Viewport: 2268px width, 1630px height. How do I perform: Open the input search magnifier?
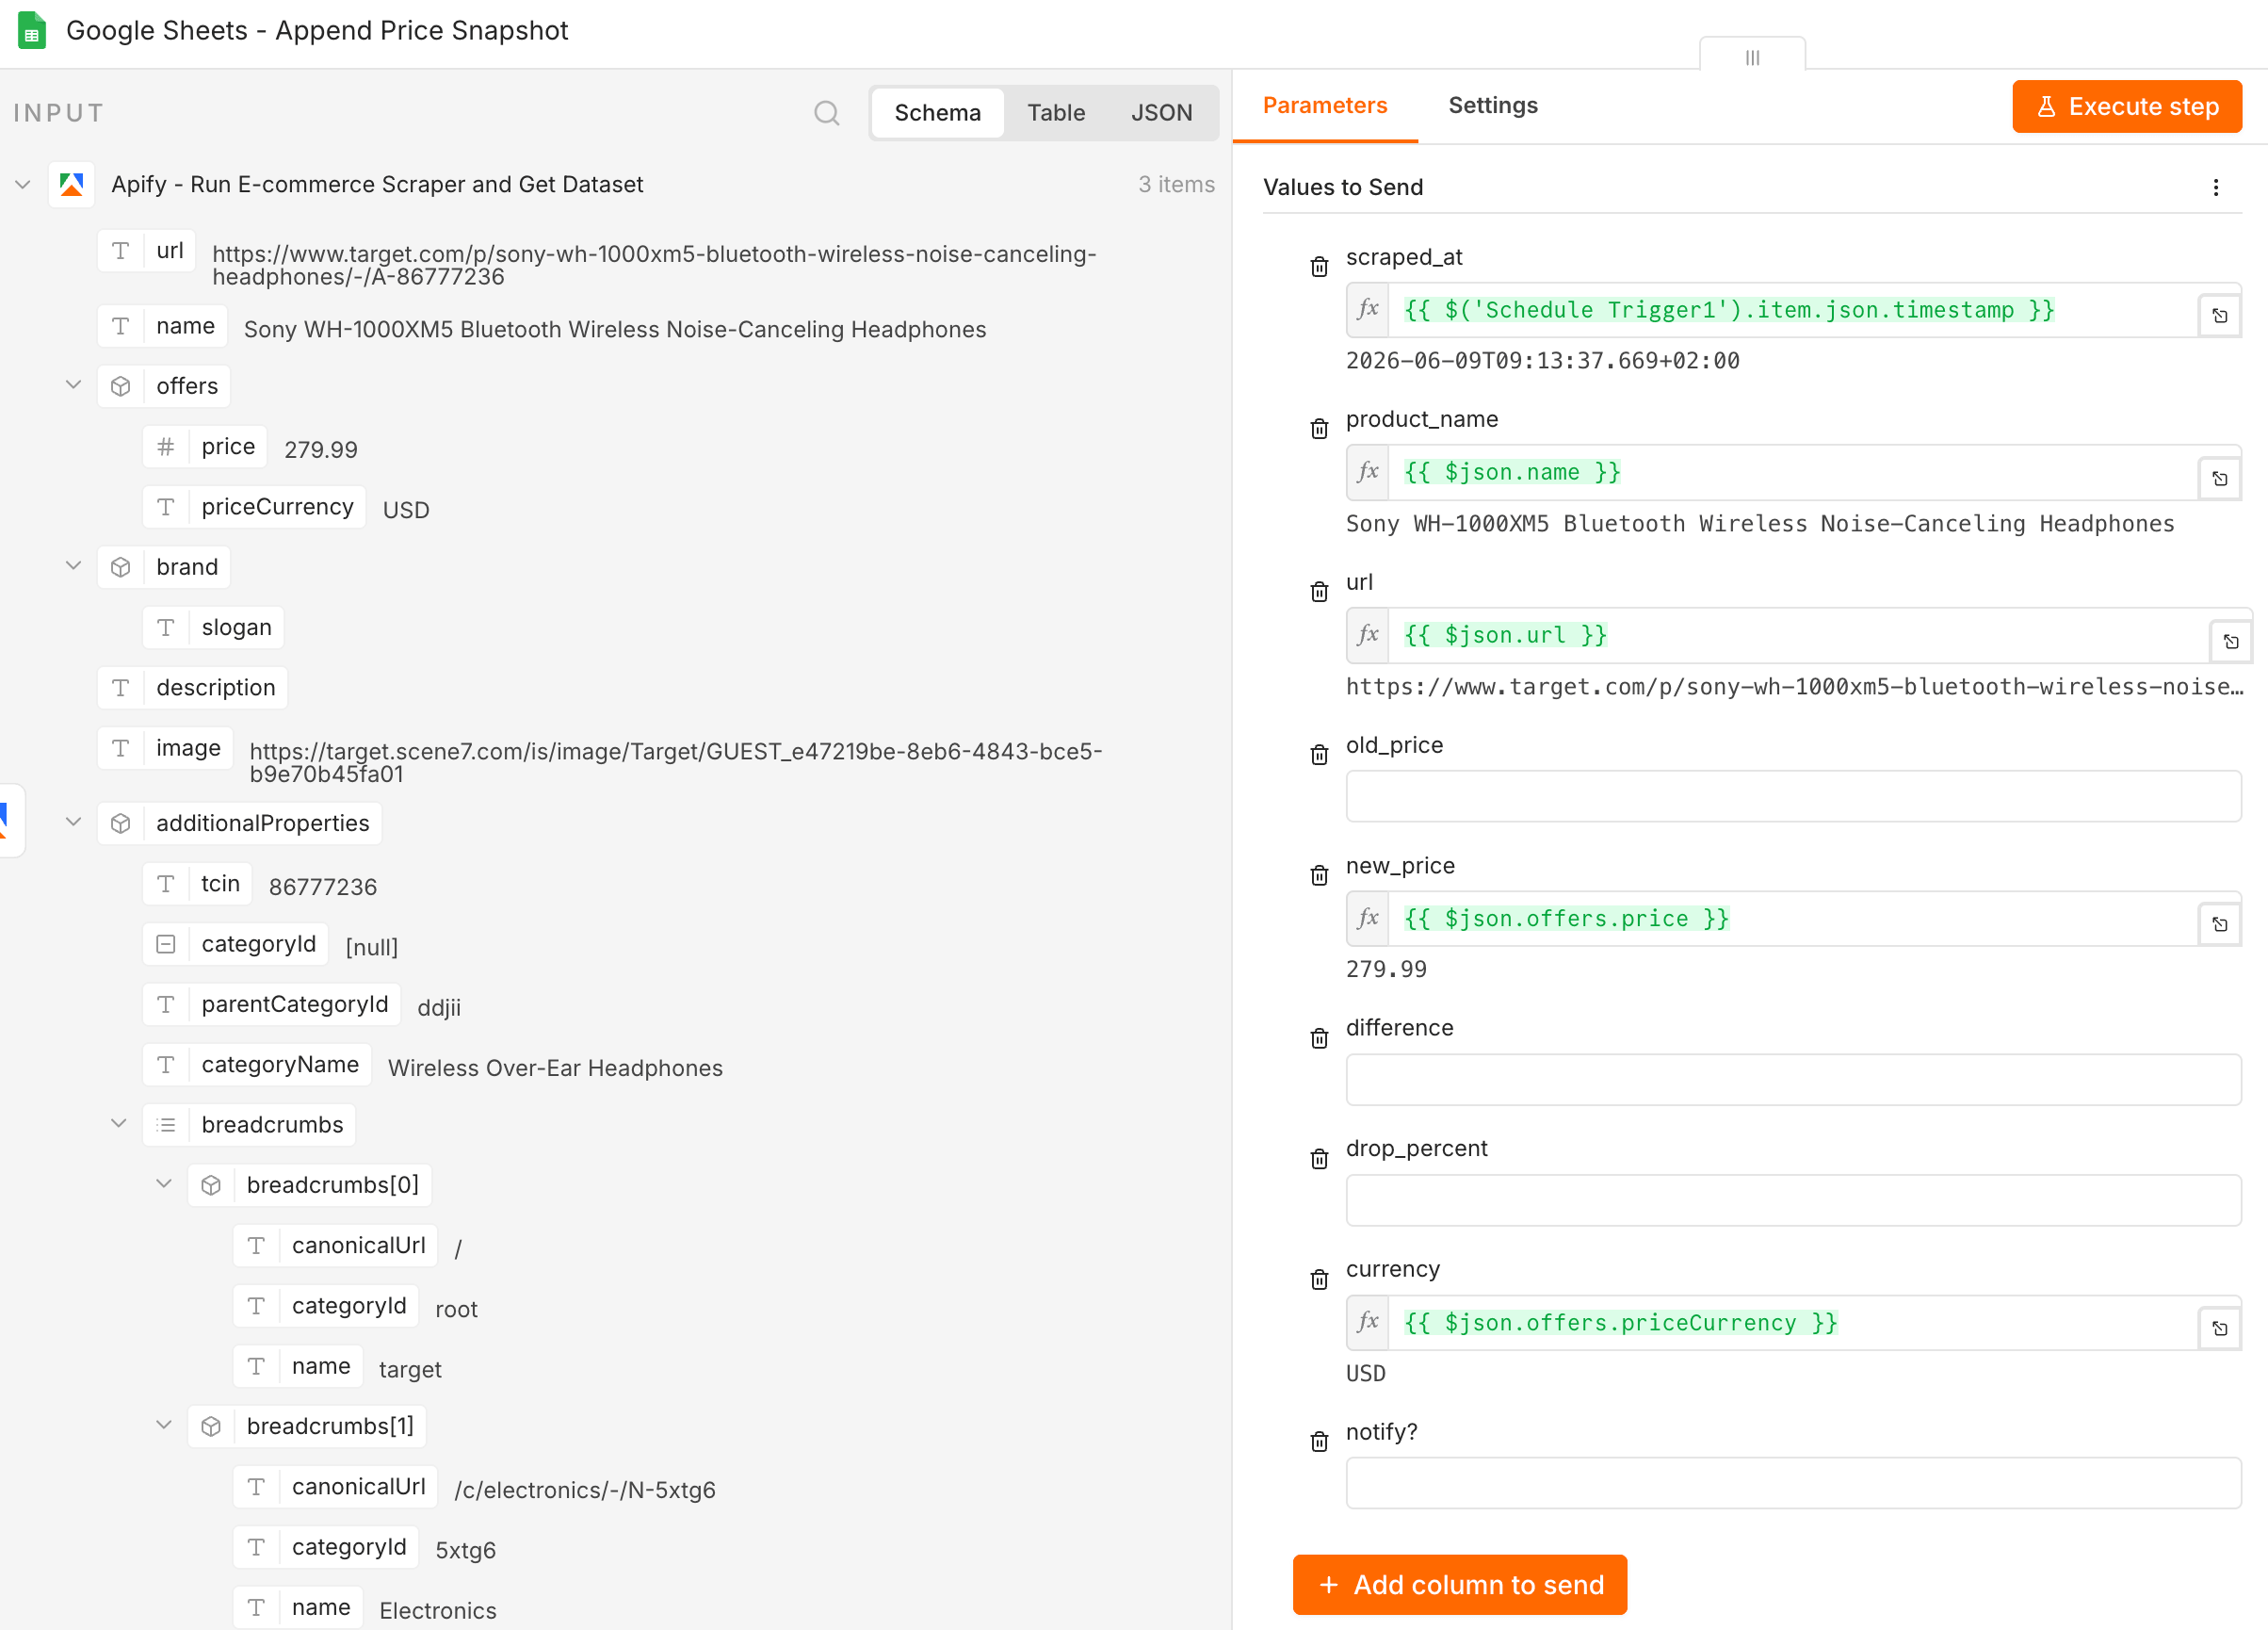[x=826, y=113]
